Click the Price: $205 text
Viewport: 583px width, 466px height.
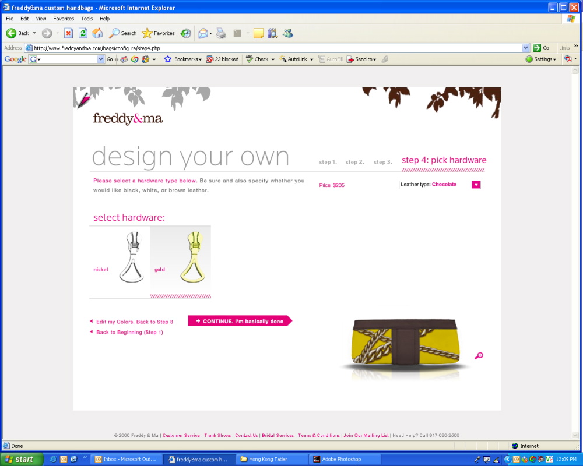332,185
